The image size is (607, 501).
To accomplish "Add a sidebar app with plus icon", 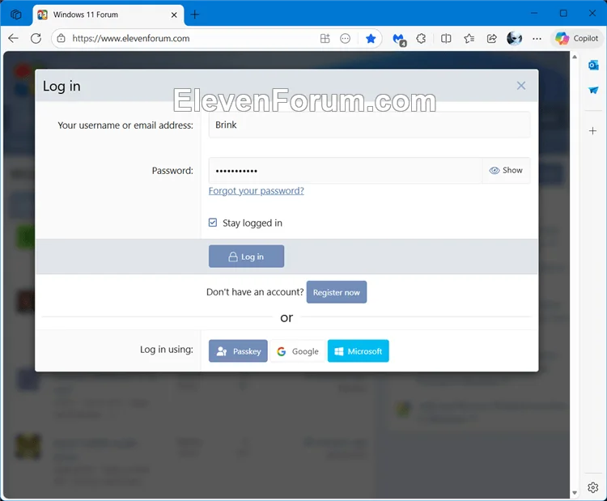I will [592, 131].
